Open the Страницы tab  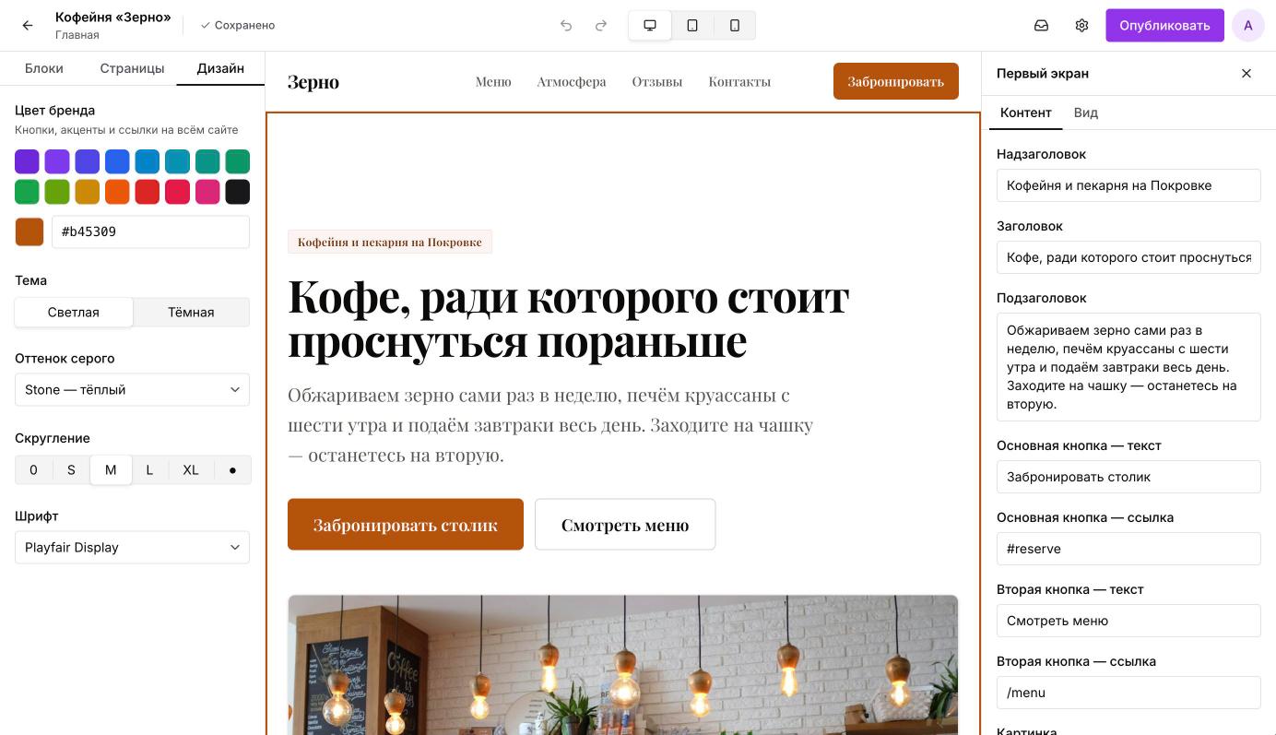pyautogui.click(x=132, y=68)
